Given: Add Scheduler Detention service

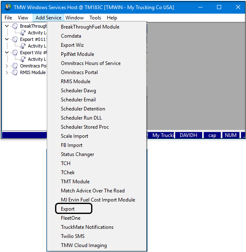Looking at the screenshot, I should pos(96,109).
